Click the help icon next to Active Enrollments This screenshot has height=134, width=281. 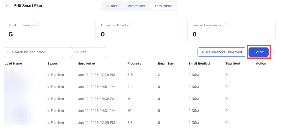[131, 25]
